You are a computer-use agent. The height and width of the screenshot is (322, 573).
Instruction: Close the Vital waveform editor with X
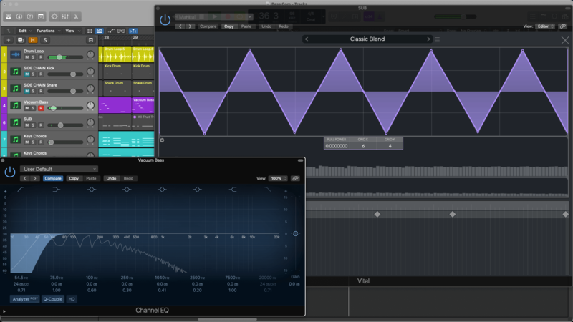tap(565, 40)
